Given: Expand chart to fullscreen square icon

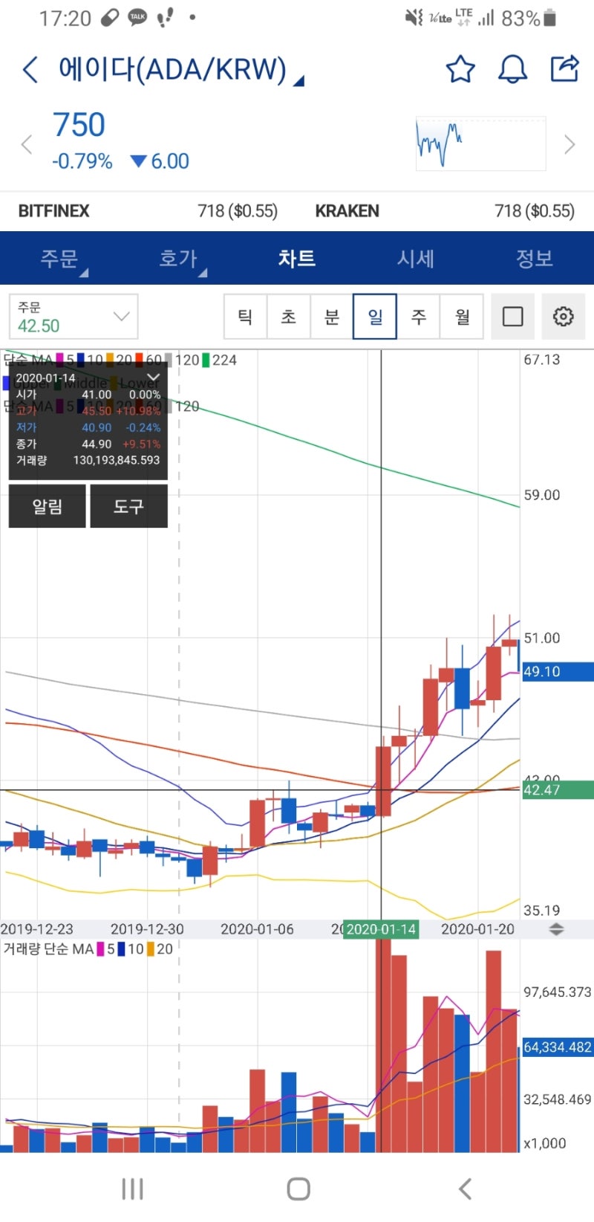Looking at the screenshot, I should click(x=513, y=317).
